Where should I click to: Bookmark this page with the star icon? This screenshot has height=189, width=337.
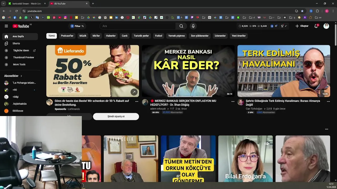[302, 11]
